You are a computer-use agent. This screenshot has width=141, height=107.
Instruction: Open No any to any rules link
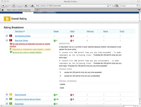point(27,52)
